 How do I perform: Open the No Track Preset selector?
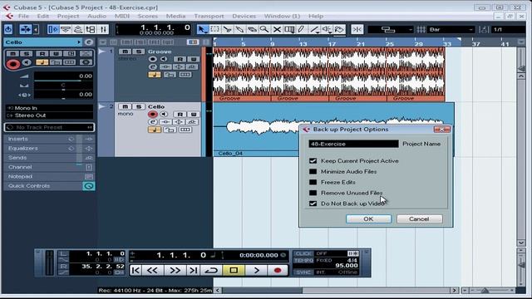(x=49, y=127)
